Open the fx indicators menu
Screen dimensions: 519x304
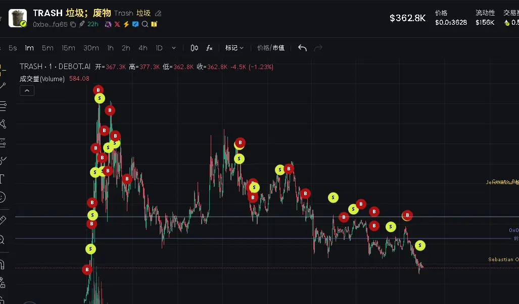pos(209,48)
